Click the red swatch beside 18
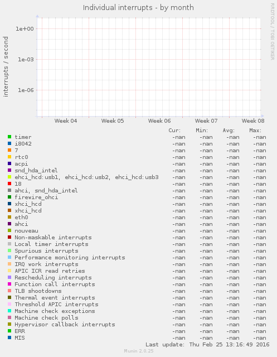The width and height of the screenshot is (277, 357). (x=9, y=184)
